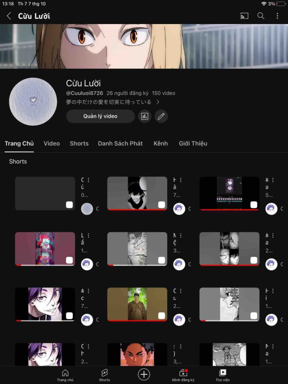This screenshot has width=288, height=384.
Task: Open the purple editing-screen video thumbnail
Action: tap(229, 193)
